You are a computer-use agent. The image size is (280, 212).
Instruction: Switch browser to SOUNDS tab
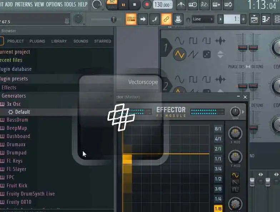pyautogui.click(x=81, y=41)
